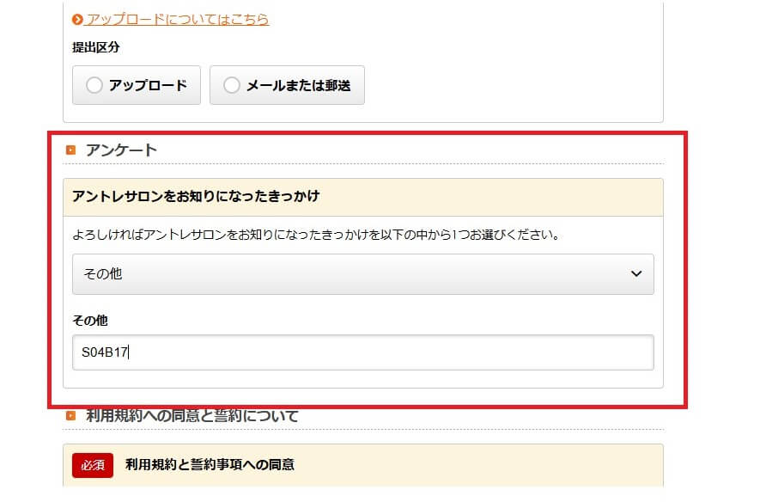This screenshot has height=502, width=760.
Task: Click the red 必須 required badge
Action: click(x=92, y=465)
